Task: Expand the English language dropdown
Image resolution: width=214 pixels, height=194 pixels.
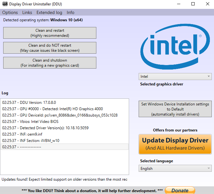Action: point(175,168)
